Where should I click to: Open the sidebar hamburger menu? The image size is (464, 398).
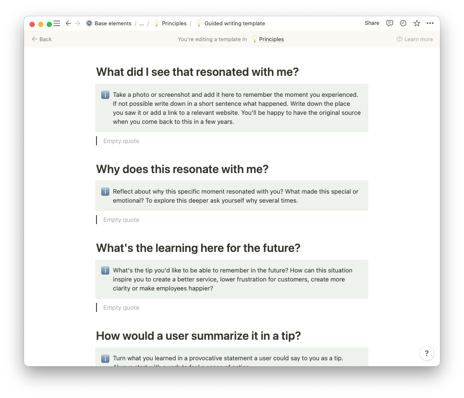(57, 24)
